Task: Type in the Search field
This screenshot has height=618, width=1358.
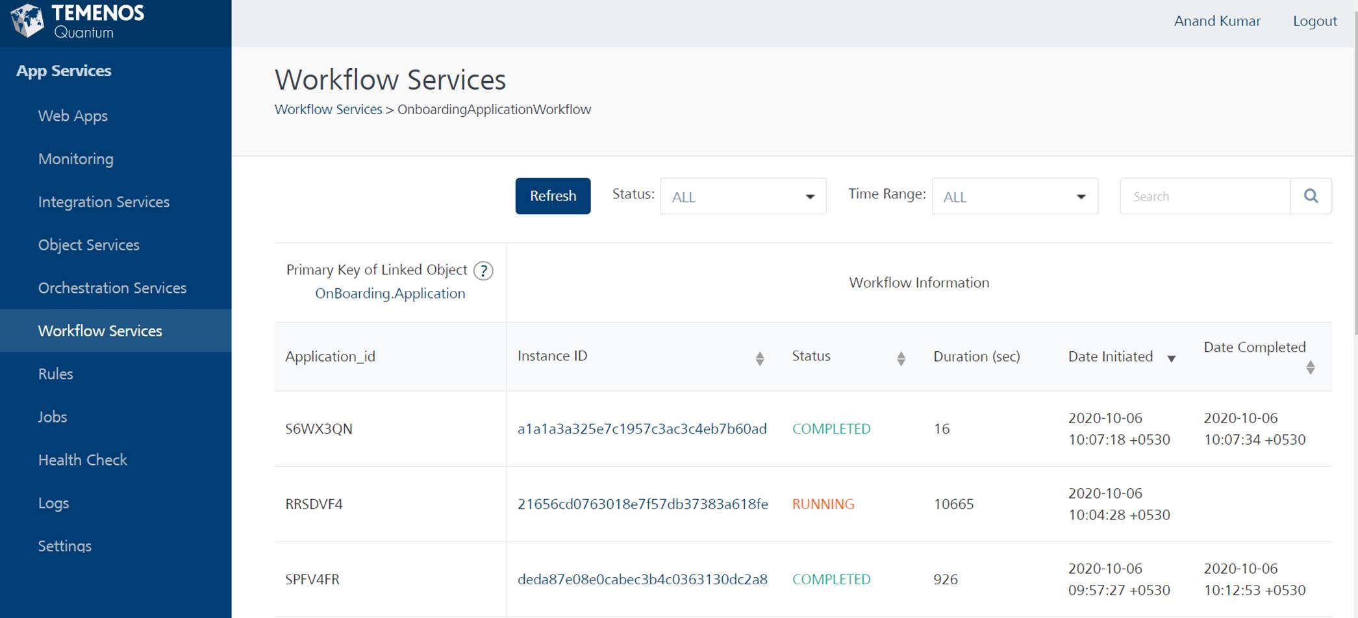Action: coord(1205,196)
